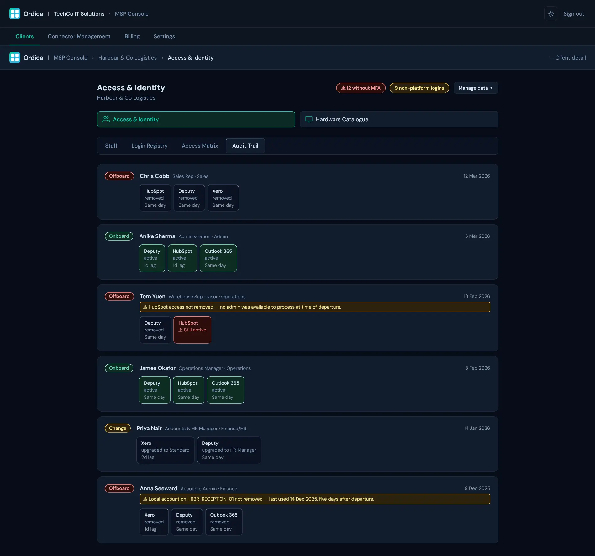Open the Hardware Catalogue section

399,119
